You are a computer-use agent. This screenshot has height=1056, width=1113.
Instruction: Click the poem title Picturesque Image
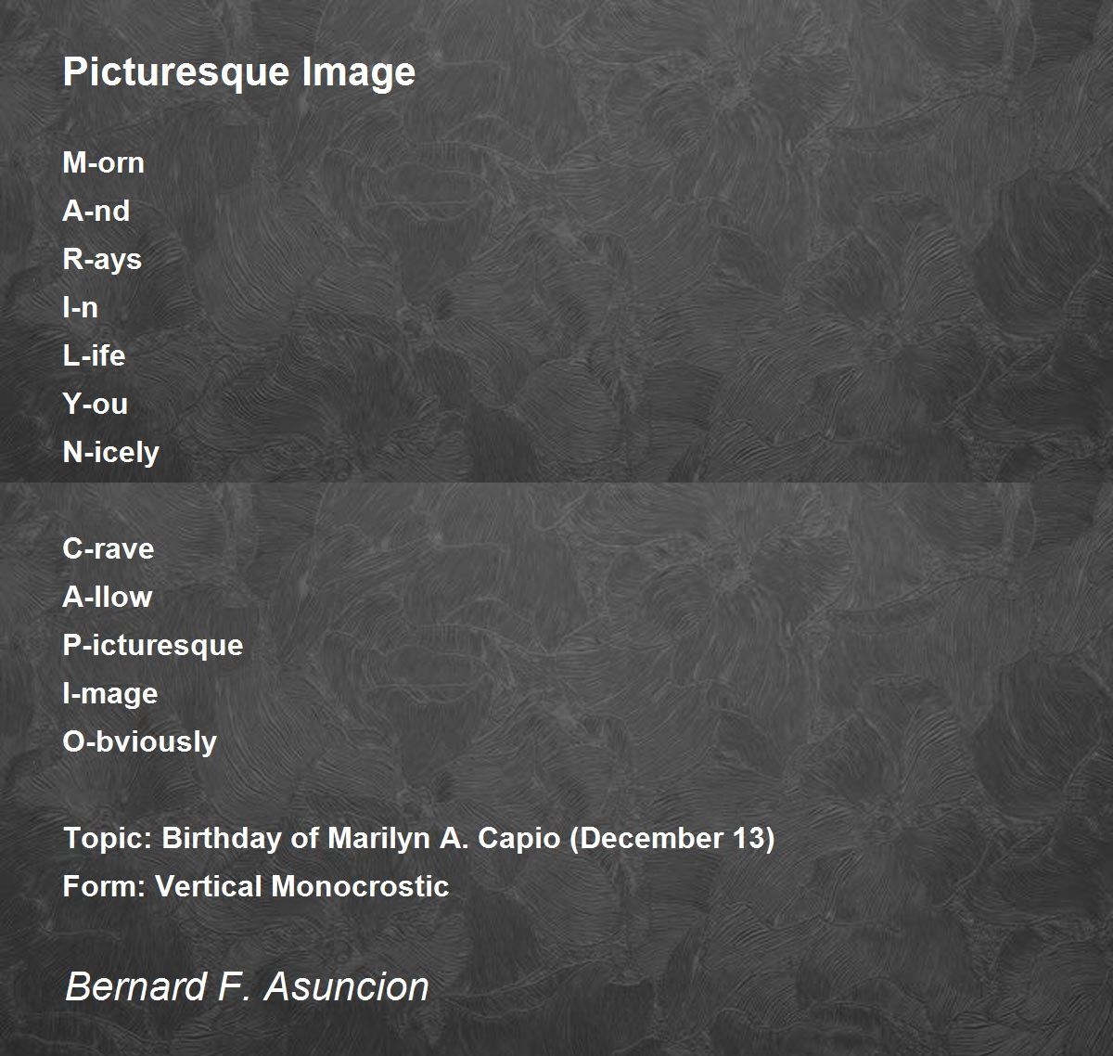239,72
